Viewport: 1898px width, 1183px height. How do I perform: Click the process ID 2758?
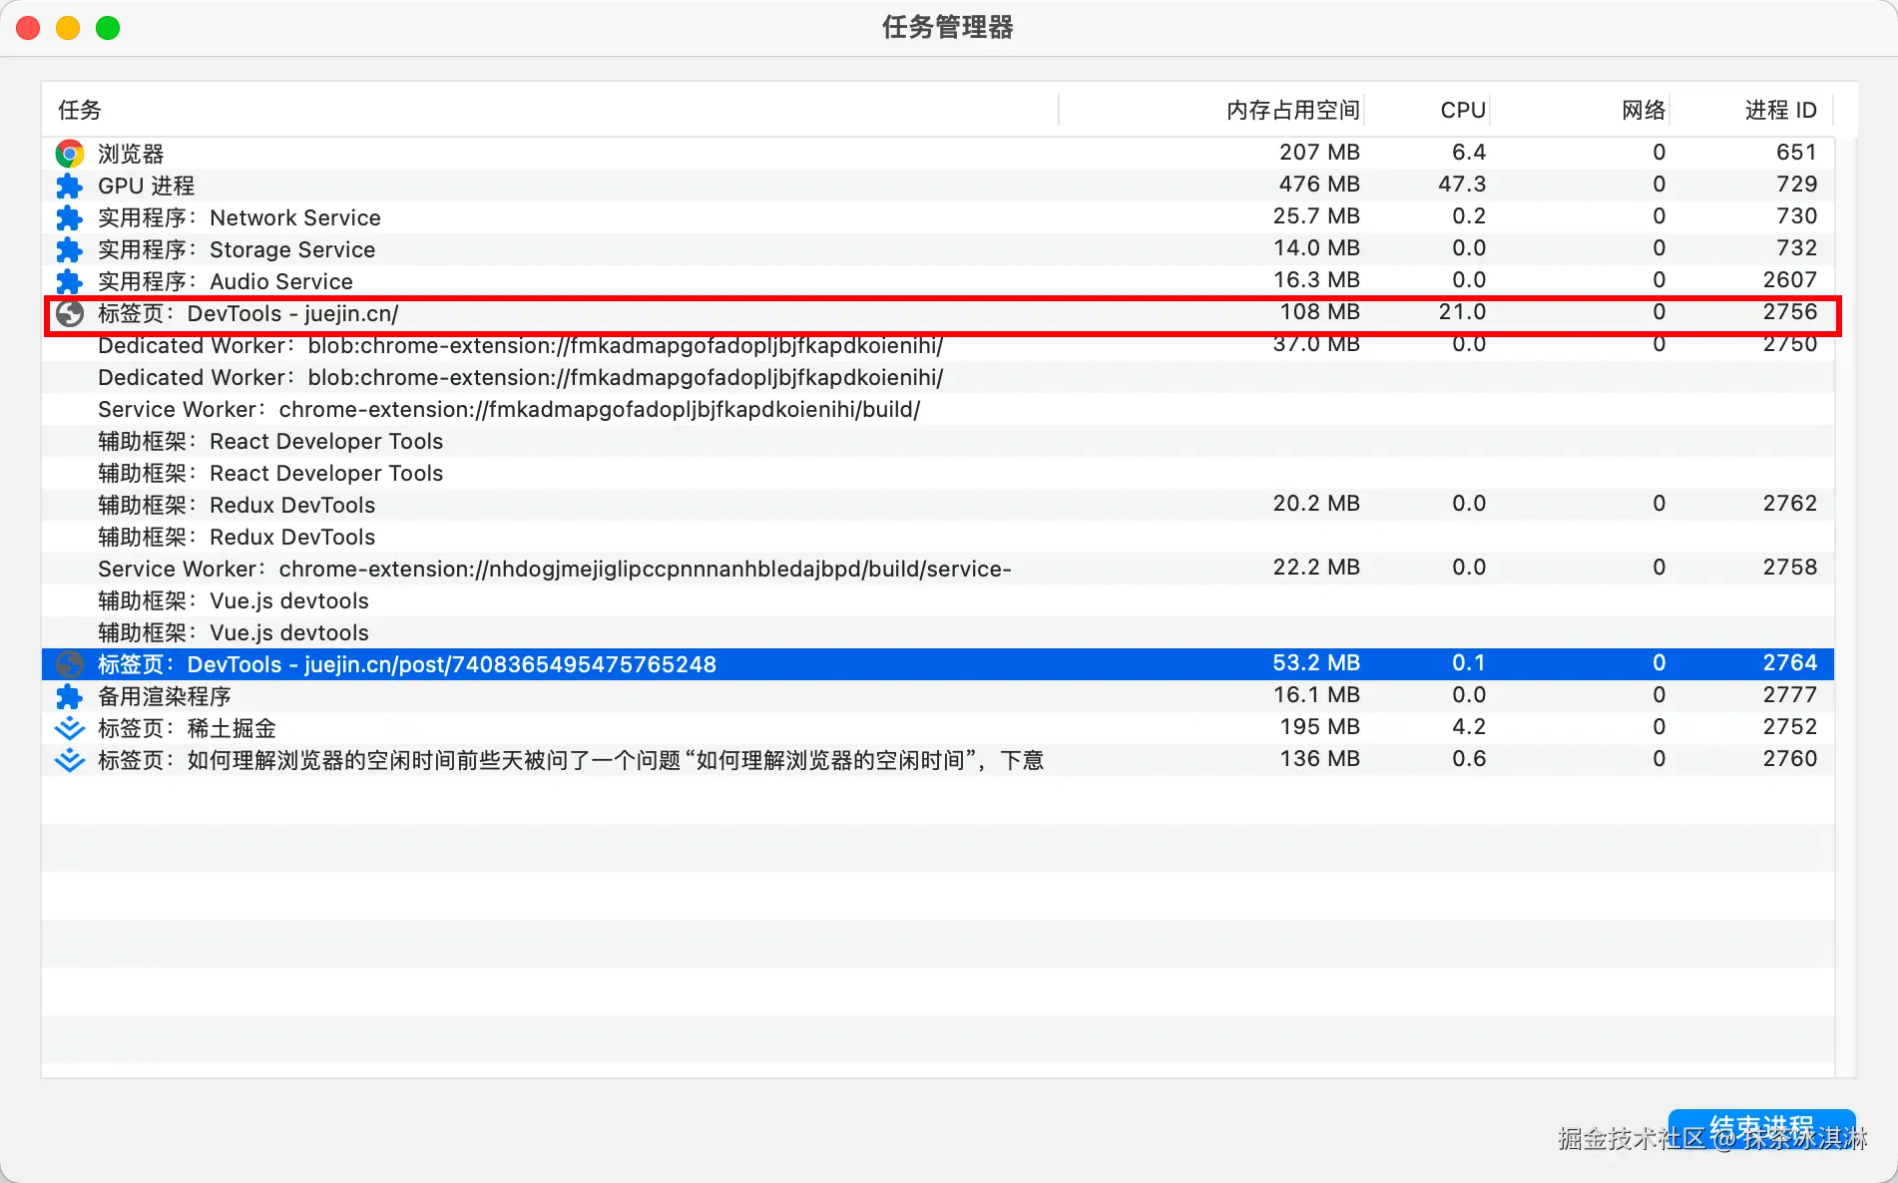click(1789, 567)
